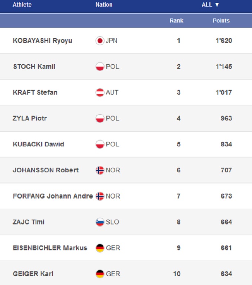The height and width of the screenshot is (285, 252).
Task: Click Poland flag icon next to Stoch
Action: tap(100, 67)
